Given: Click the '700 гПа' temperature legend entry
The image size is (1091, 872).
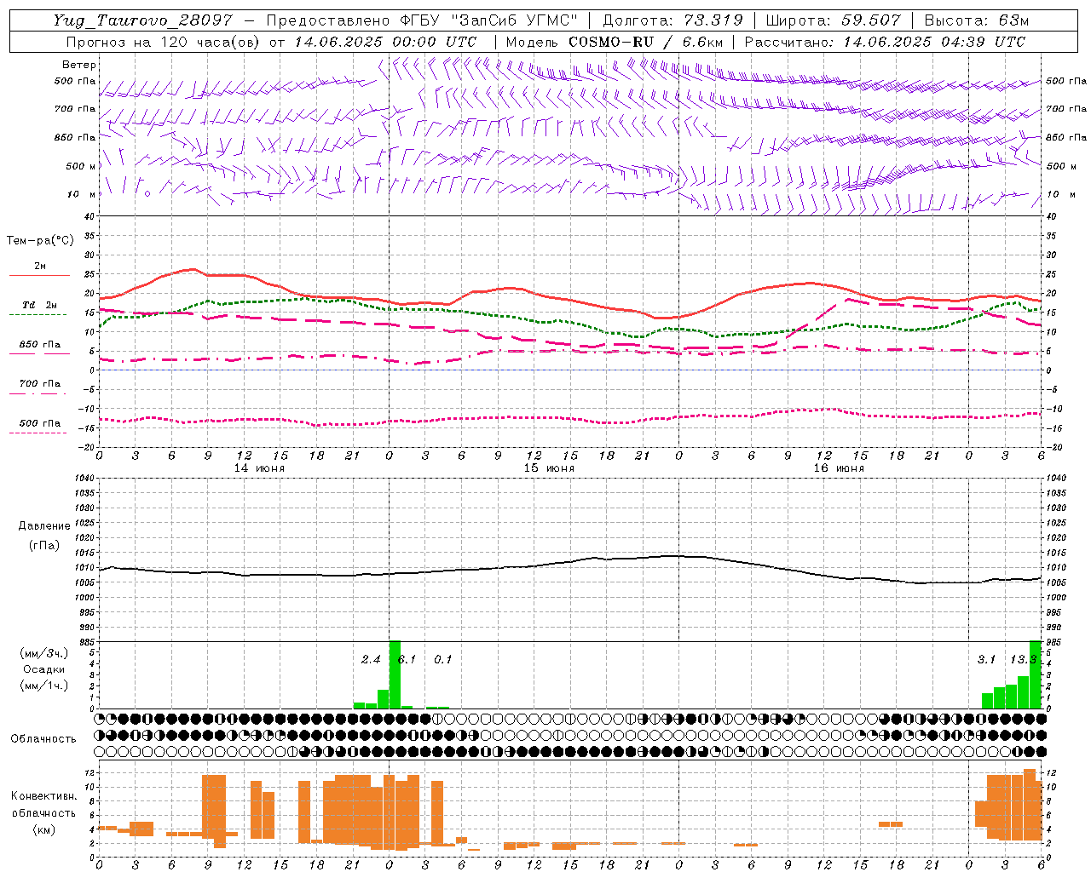Looking at the screenshot, I should [x=39, y=384].
